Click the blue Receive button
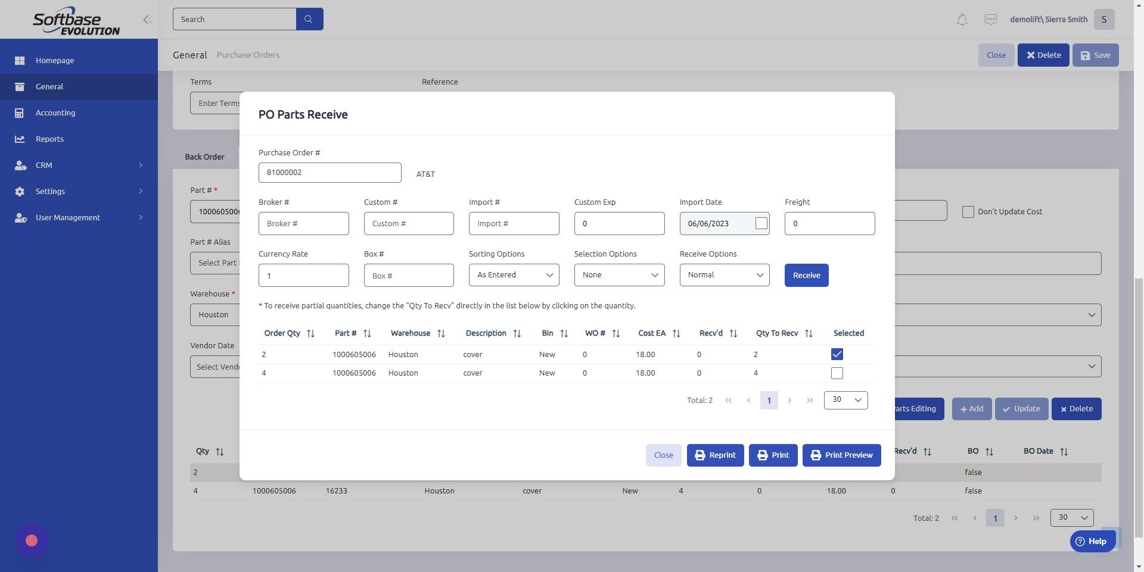 [x=806, y=275]
